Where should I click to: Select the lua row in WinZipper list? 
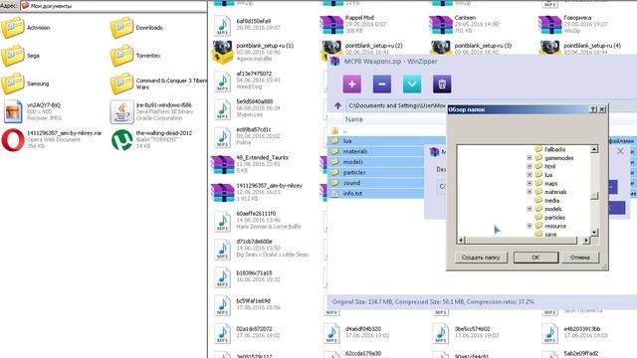[x=386, y=141]
